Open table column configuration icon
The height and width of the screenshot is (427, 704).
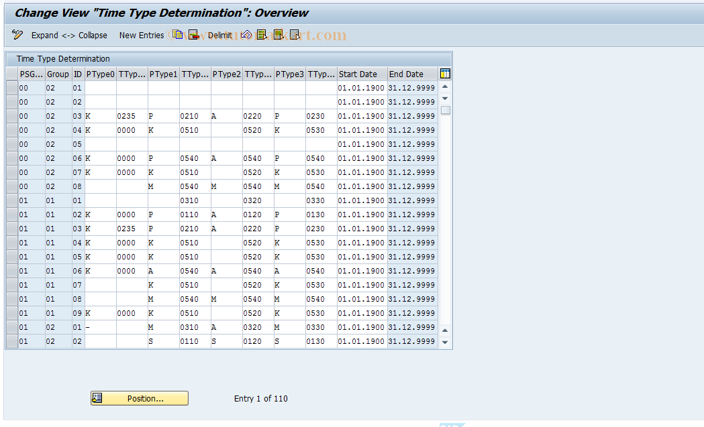[445, 74]
